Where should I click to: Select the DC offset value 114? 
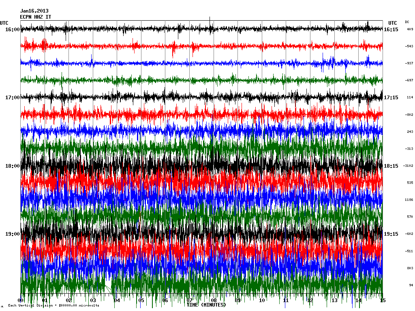point(410,97)
